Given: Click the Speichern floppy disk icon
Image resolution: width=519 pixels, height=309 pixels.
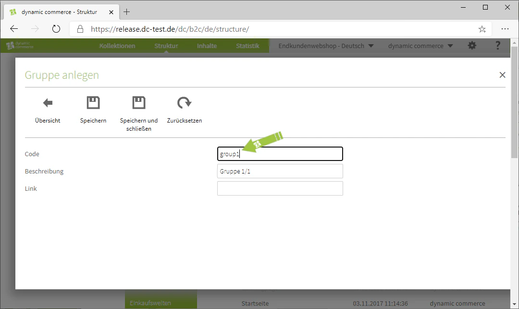Looking at the screenshot, I should [93, 102].
